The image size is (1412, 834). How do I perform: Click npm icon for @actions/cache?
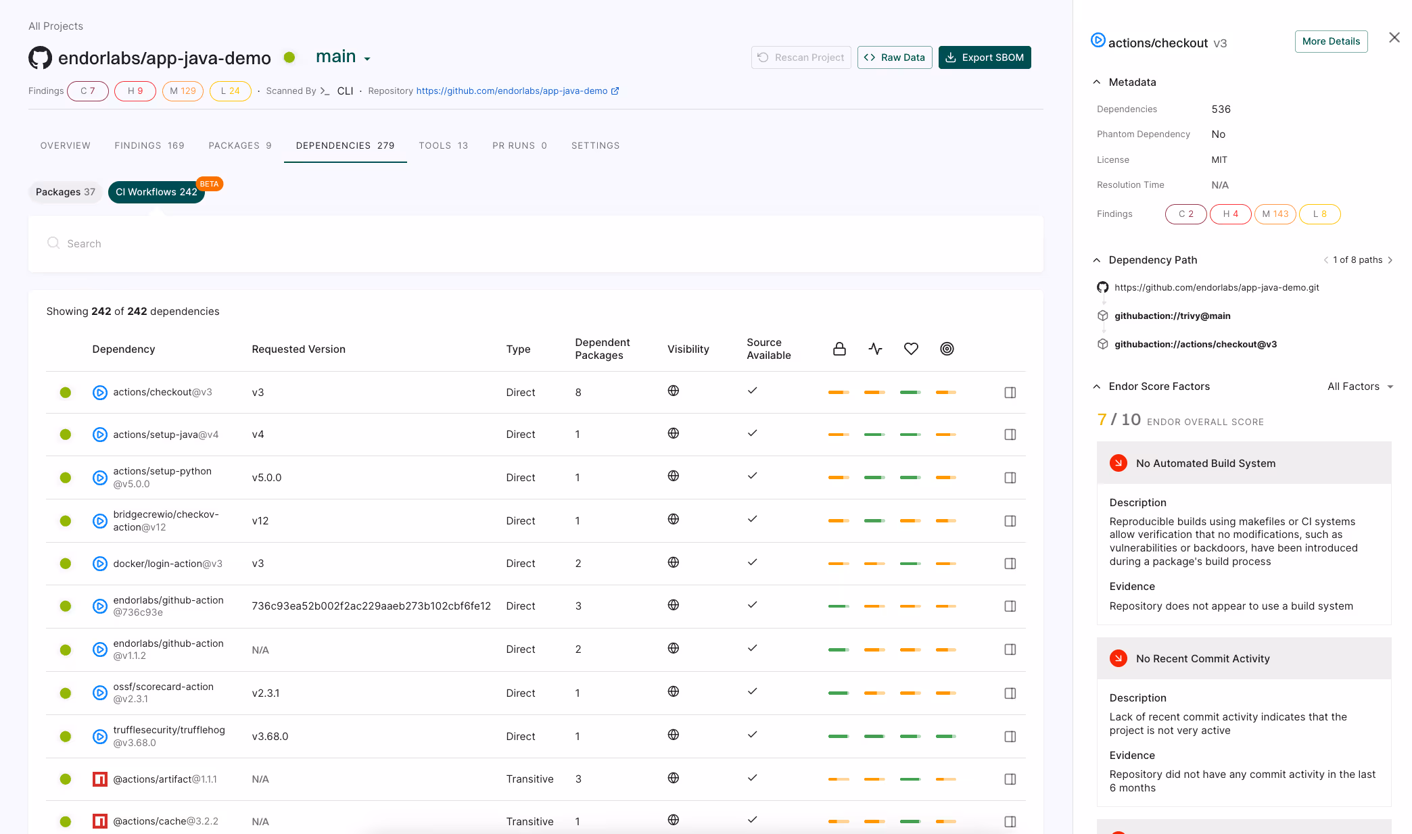tap(100, 821)
